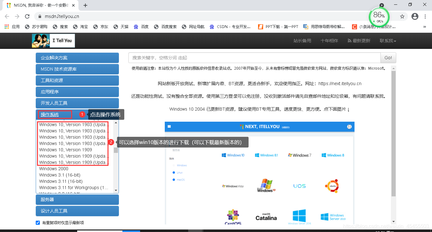This screenshot has width=432, height=232.
Task: Open the 百度搜索 bookmark
Action: pyautogui.click(x=165, y=27)
